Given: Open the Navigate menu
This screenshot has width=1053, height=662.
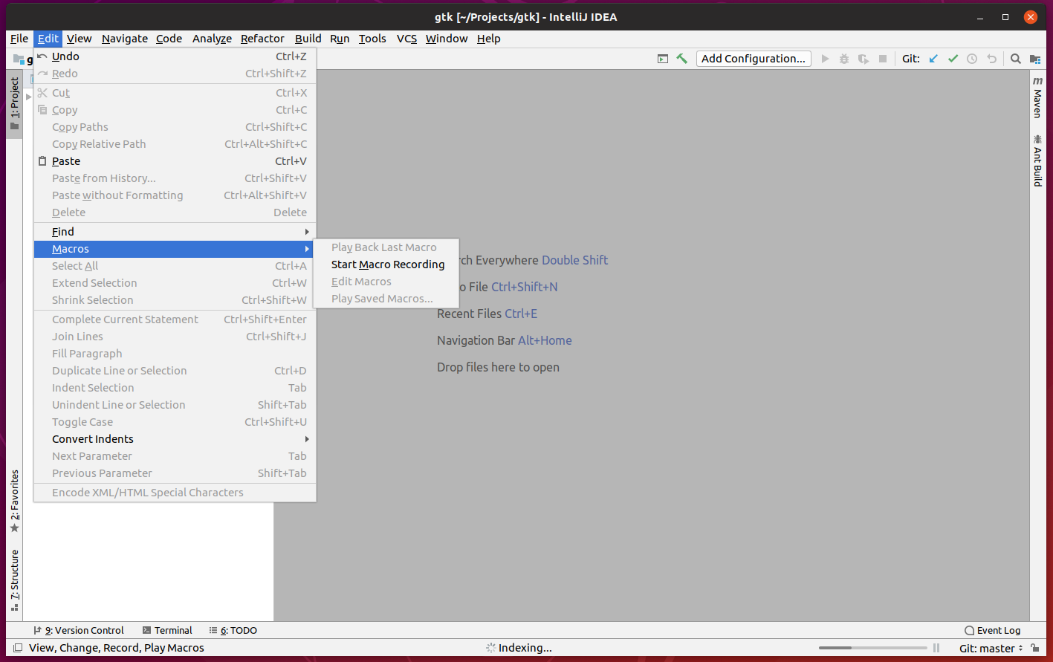Looking at the screenshot, I should (125, 39).
